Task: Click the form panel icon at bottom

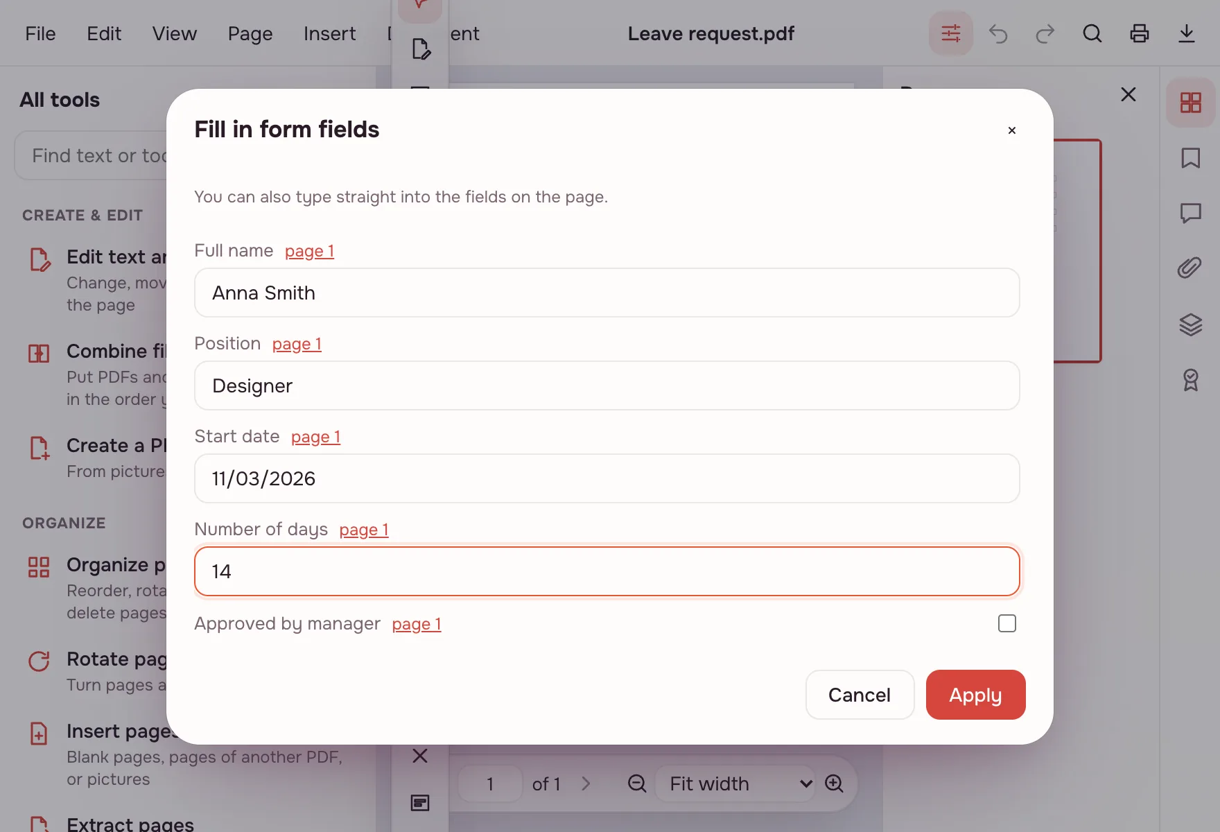Action: click(x=420, y=803)
